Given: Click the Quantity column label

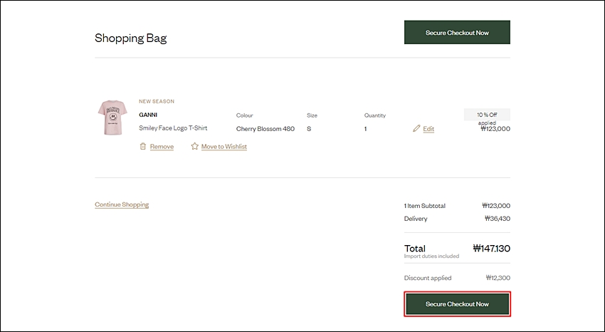Looking at the screenshot, I should coord(375,115).
